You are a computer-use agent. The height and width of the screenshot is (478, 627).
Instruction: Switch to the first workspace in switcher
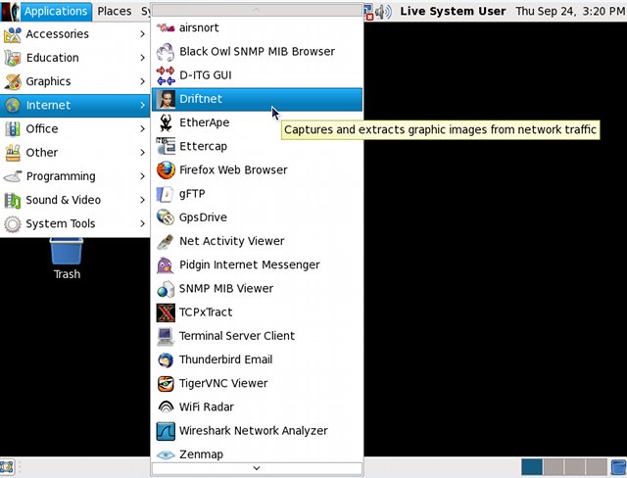532,467
